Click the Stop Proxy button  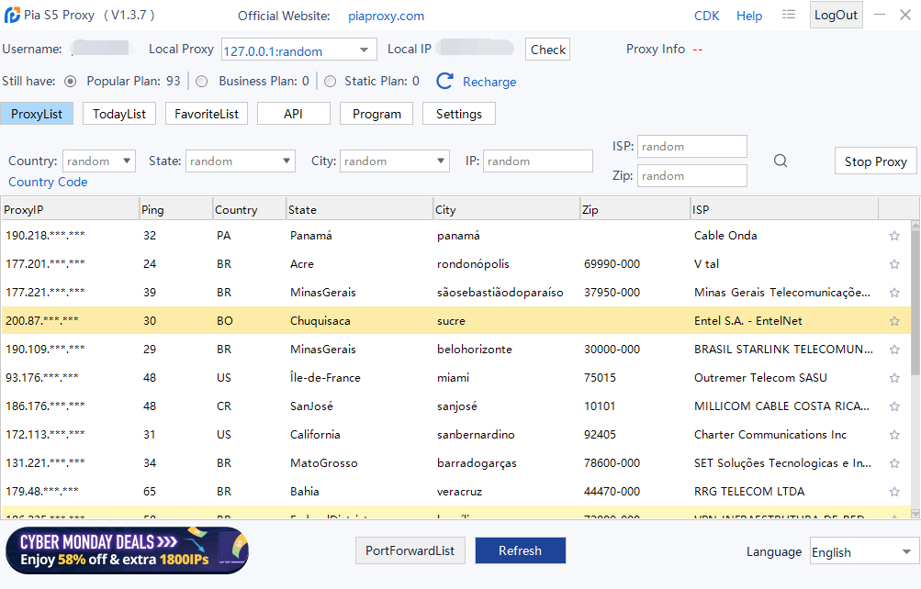[875, 161]
